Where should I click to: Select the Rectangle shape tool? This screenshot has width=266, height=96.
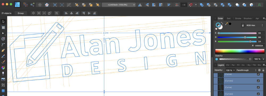point(3,91)
